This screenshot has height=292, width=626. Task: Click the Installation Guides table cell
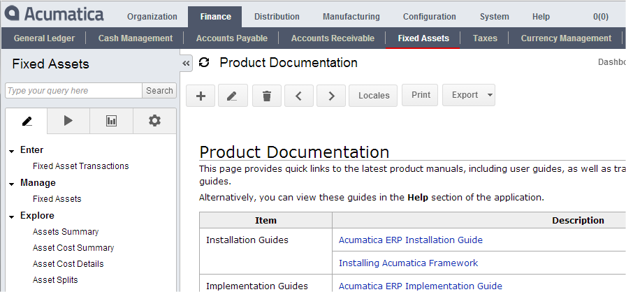pos(266,251)
